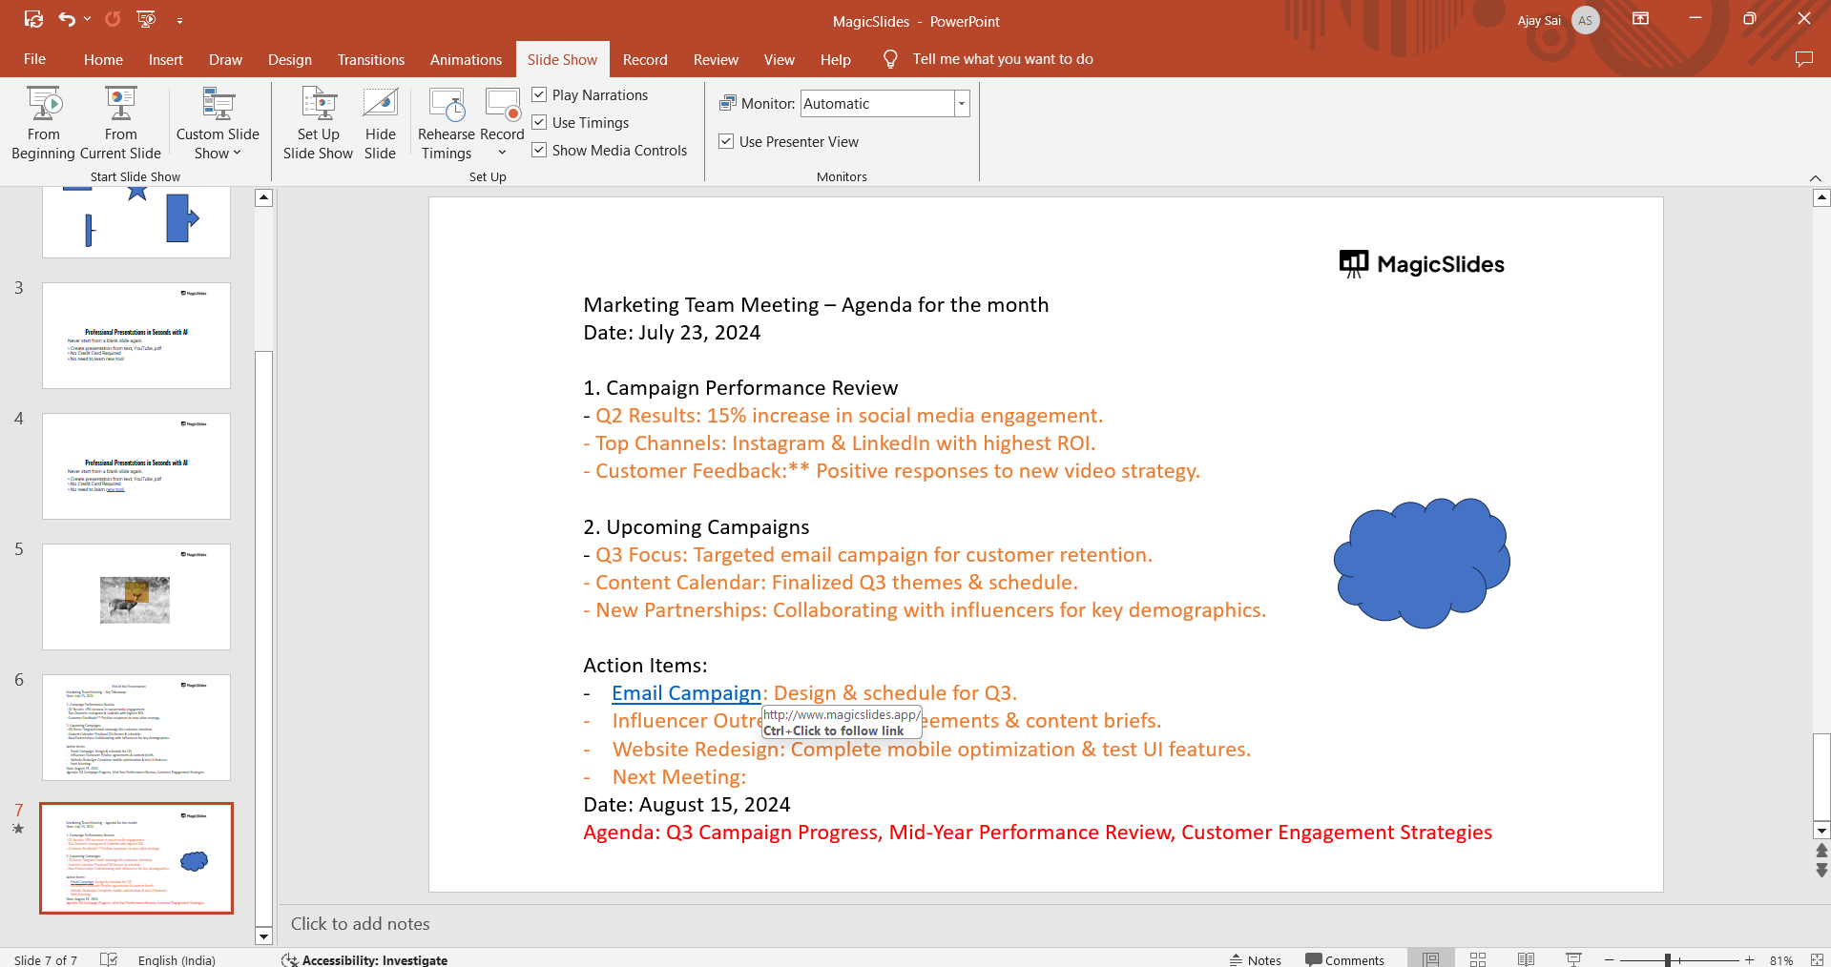Adjust the zoom slider handle
1831x967 pixels.
(x=1668, y=960)
